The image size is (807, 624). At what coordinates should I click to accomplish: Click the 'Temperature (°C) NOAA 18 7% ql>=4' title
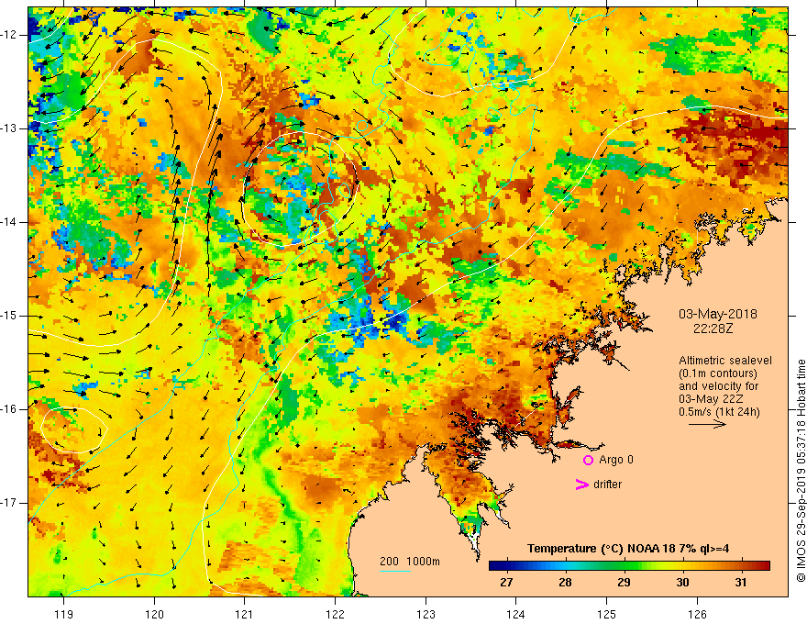tap(628, 549)
